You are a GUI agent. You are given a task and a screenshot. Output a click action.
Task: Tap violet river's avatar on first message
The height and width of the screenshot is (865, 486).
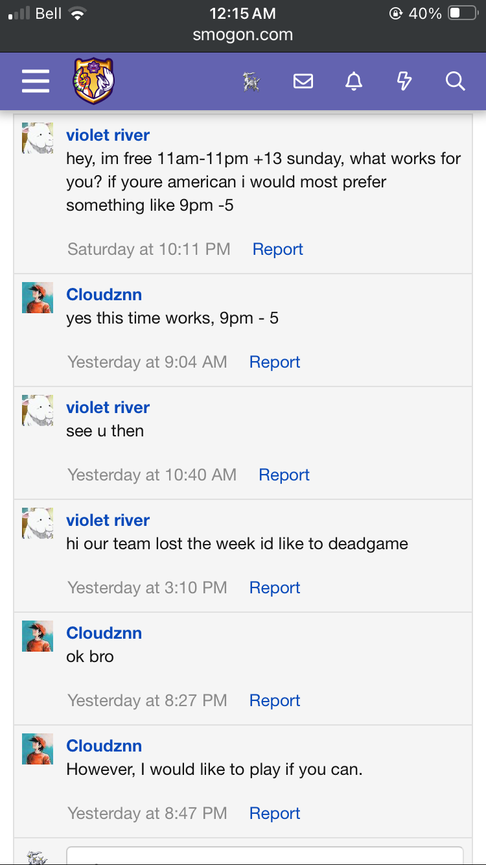38,138
